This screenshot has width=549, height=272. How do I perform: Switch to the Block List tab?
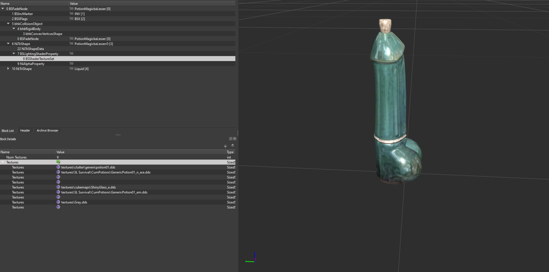click(x=8, y=130)
